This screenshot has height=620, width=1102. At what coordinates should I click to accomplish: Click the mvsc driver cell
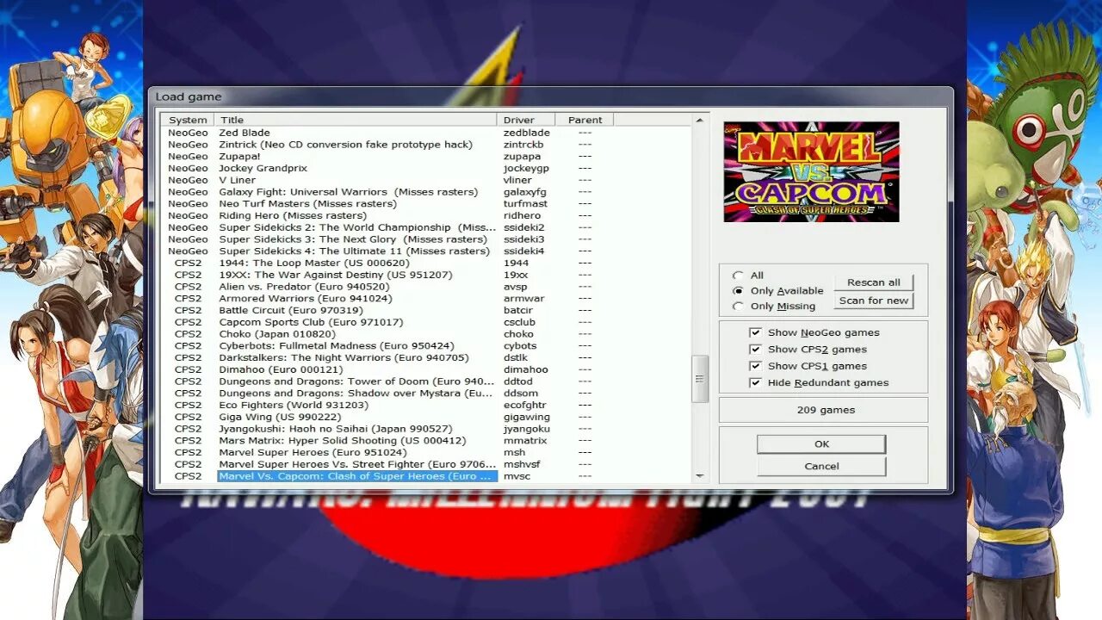click(x=517, y=476)
